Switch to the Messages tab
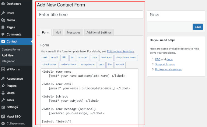207x127 pixels. pyautogui.click(x=74, y=32)
